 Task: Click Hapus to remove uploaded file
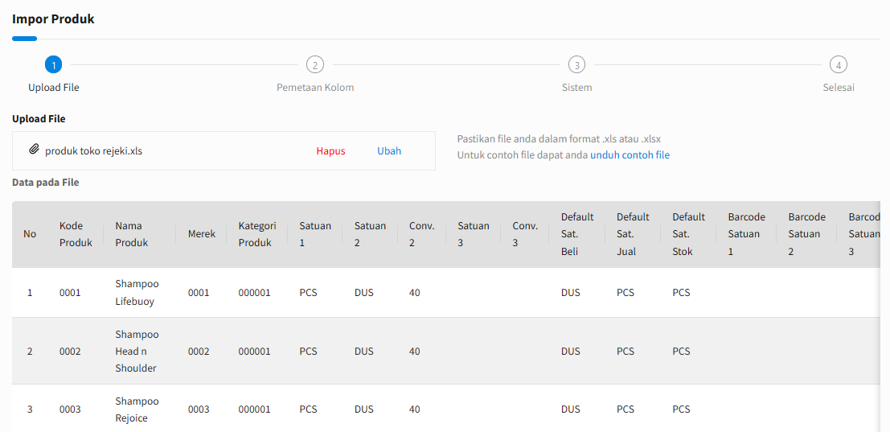click(330, 151)
